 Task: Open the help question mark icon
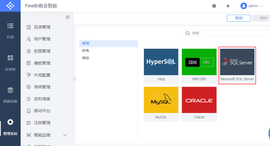pyautogui.click(x=214, y=6)
